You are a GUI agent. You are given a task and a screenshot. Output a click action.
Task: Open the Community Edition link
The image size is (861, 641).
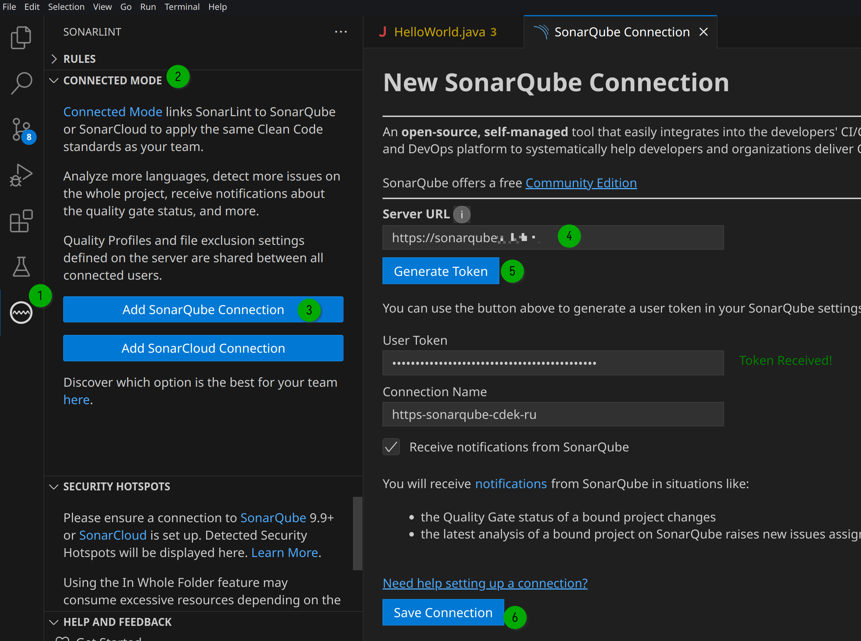pyautogui.click(x=581, y=183)
